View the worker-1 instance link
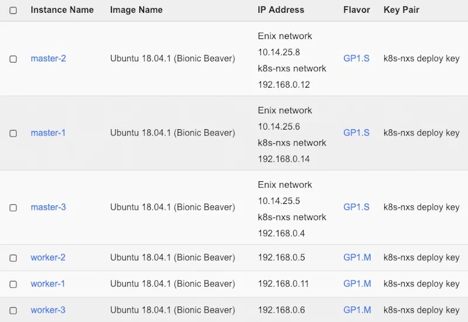 [48, 283]
